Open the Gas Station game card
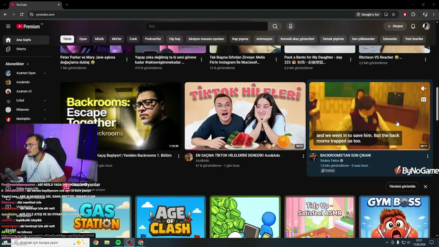Viewport: 439px width, 247px height. click(96, 217)
